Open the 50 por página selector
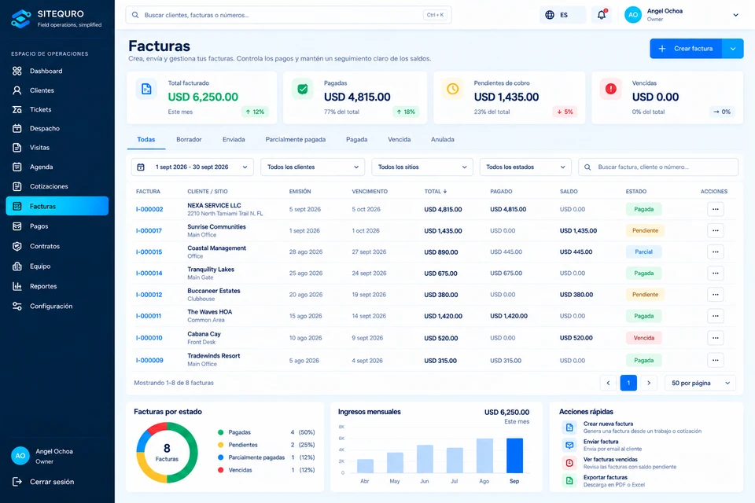This screenshot has height=503, width=755. (x=700, y=384)
